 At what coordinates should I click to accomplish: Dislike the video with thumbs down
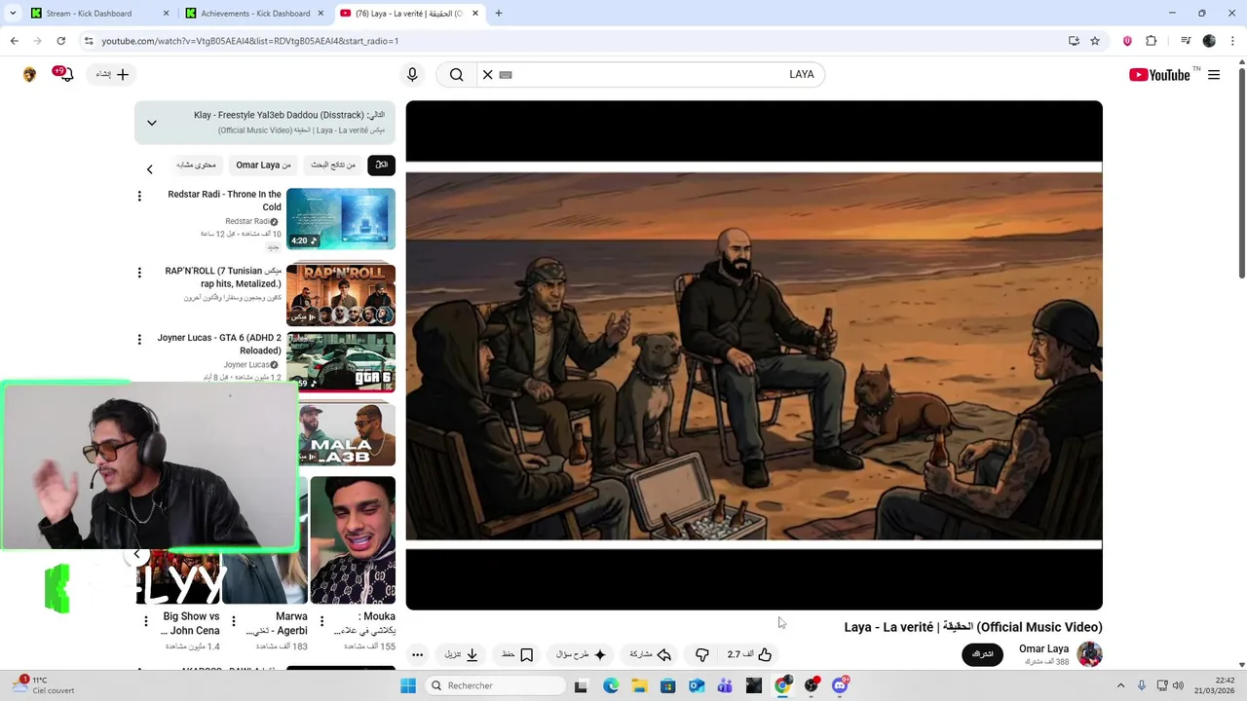click(x=701, y=654)
